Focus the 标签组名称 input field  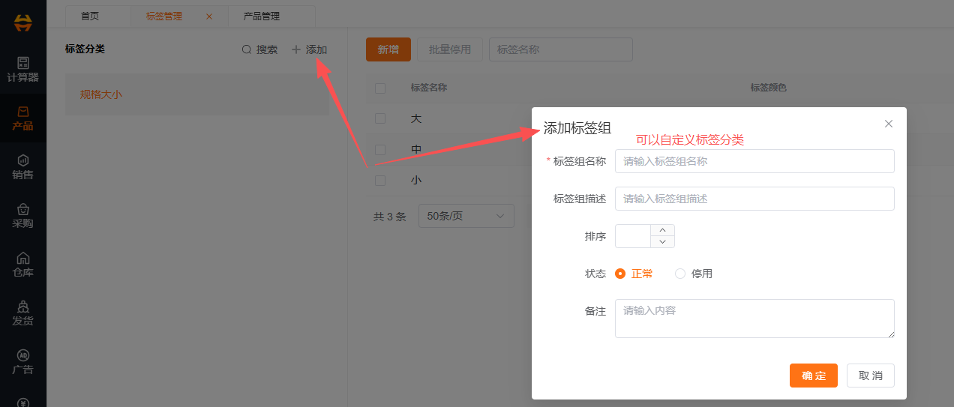(754, 161)
